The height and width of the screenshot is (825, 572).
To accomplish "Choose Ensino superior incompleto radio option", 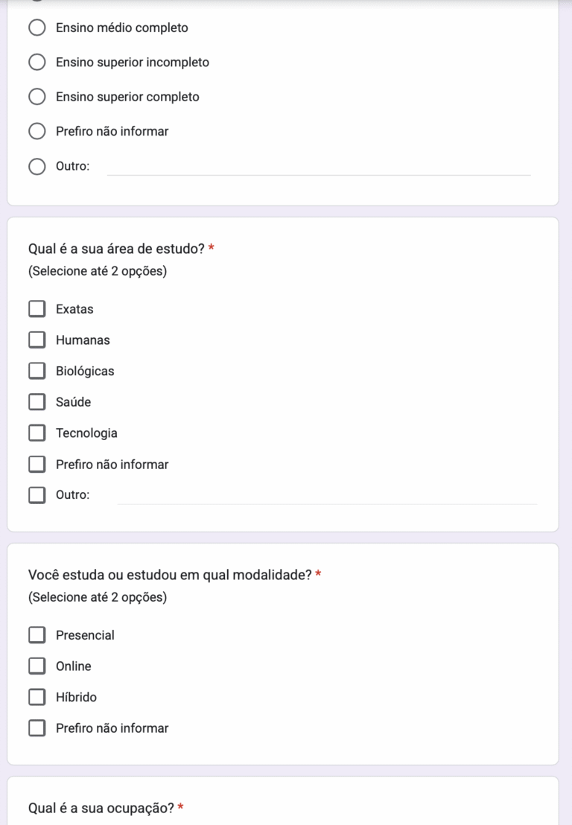I will pos(36,63).
